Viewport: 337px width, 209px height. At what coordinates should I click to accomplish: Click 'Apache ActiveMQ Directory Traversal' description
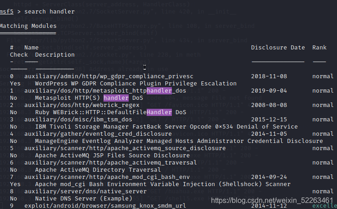(98, 170)
